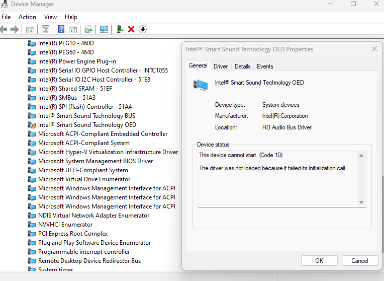Image resolution: width=384 pixels, height=281 pixels.
Task: Click the Disable device down-arrow icon
Action: click(x=143, y=29)
